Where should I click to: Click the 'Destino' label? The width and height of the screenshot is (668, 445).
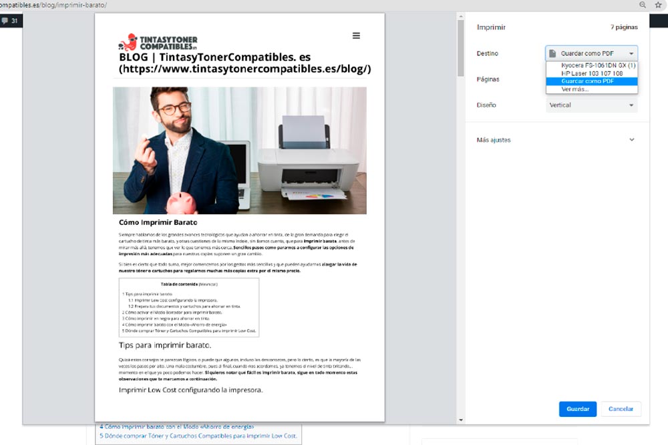[x=488, y=53]
